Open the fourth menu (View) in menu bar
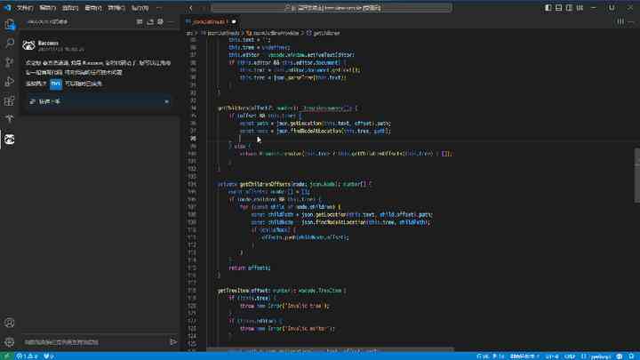640x360 pixels. pyautogui.click(x=93, y=8)
